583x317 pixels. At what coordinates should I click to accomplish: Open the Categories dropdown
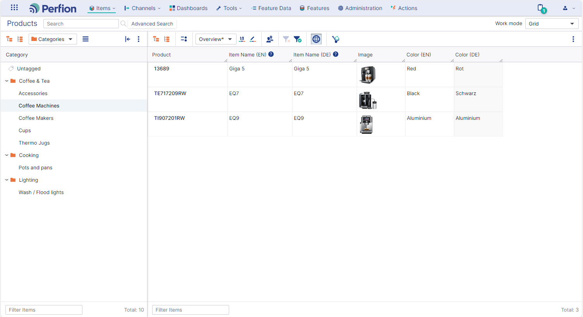pyautogui.click(x=53, y=39)
